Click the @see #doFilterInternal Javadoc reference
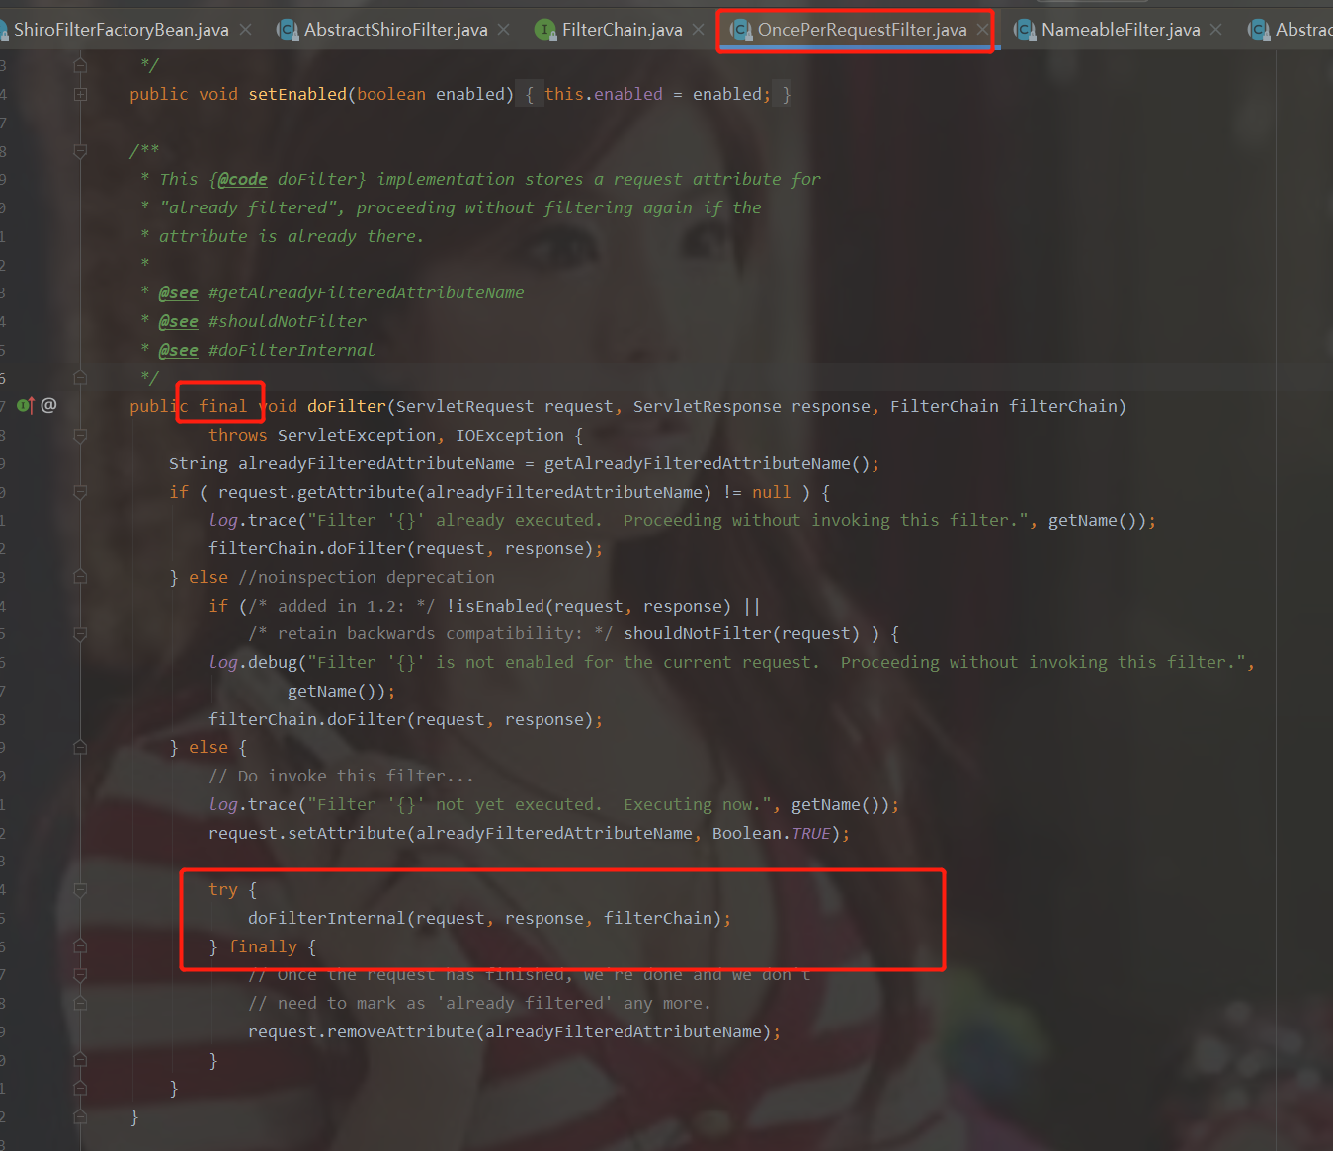 267,350
